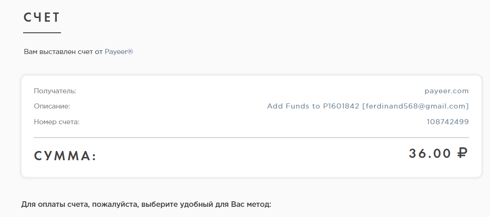Click the 'Вам выставлен счет от' text
The width and height of the screenshot is (490, 217).
(x=63, y=52)
